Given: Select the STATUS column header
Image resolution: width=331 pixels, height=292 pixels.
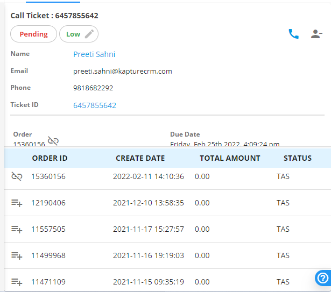Looking at the screenshot, I should click(x=298, y=158).
